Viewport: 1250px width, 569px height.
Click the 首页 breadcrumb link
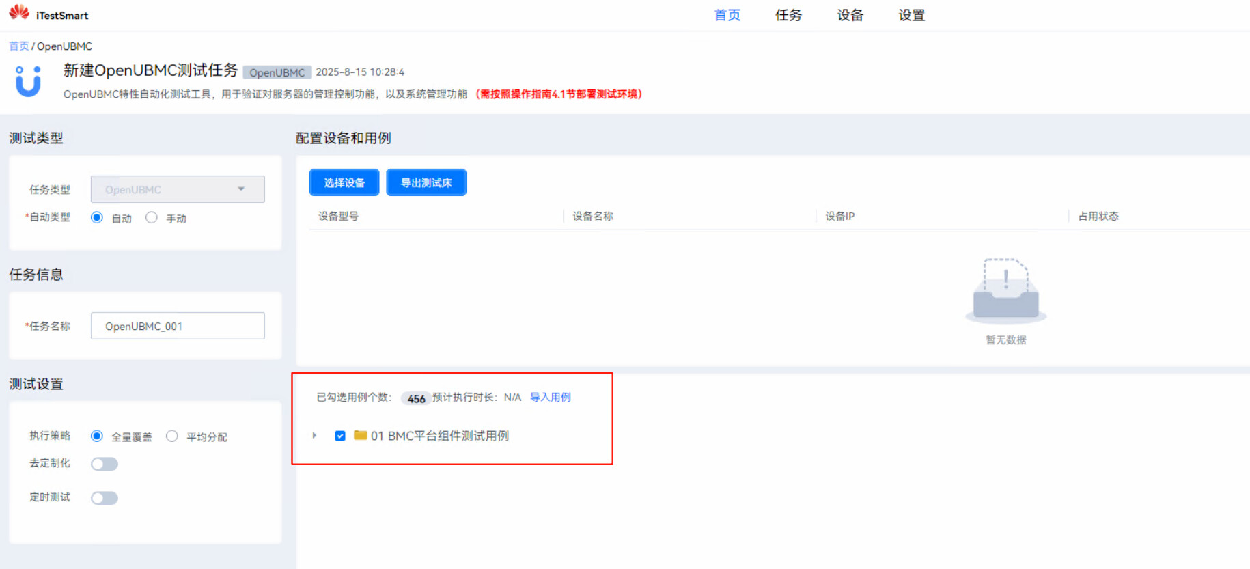pyautogui.click(x=19, y=46)
